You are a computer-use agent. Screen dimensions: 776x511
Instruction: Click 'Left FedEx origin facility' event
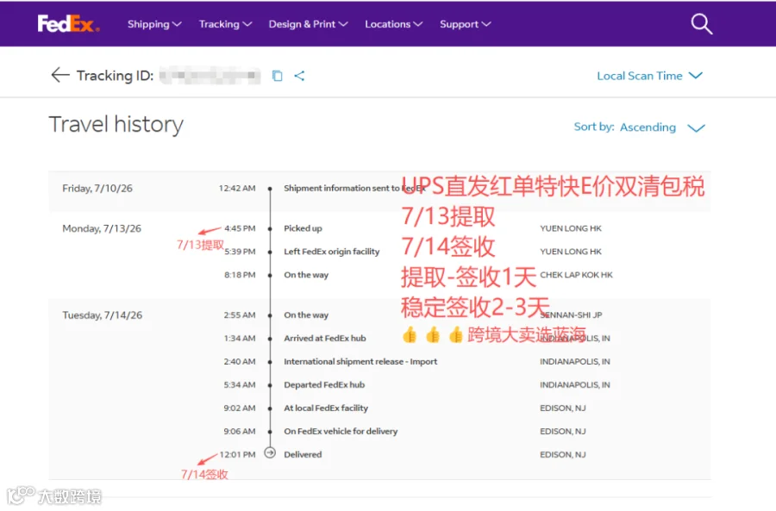click(x=332, y=252)
